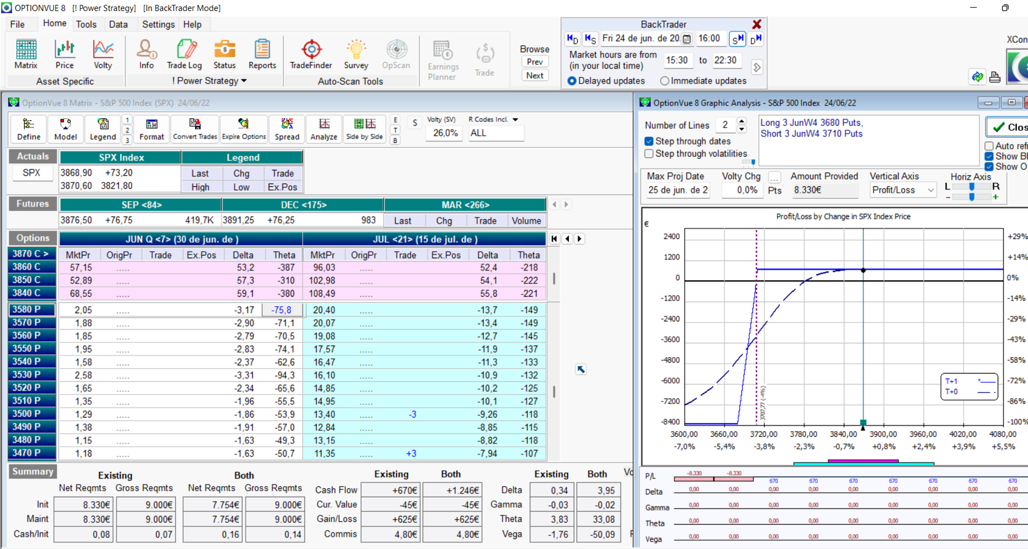Select Immediate updates radio button

[664, 81]
